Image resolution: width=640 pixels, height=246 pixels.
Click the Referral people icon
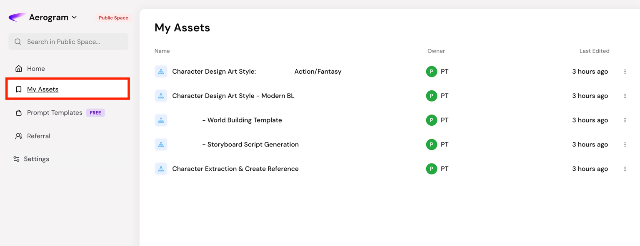[x=19, y=136]
